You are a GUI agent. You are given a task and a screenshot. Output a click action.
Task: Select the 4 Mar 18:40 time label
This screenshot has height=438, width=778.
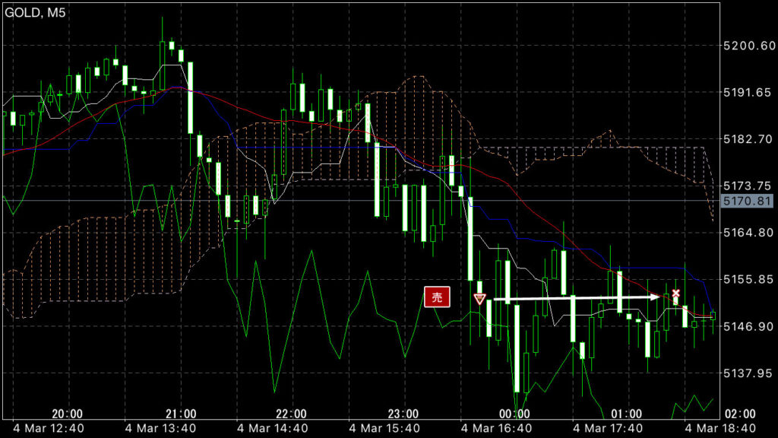pos(723,428)
